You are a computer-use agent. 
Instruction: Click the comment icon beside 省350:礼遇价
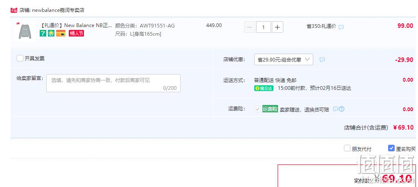click(x=341, y=27)
